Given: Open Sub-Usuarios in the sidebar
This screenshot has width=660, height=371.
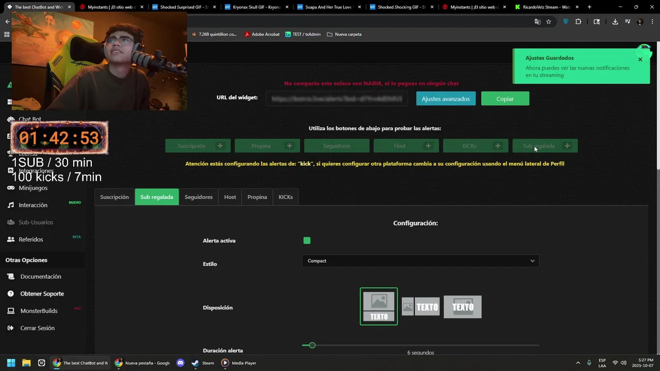Looking at the screenshot, I should 36,222.
